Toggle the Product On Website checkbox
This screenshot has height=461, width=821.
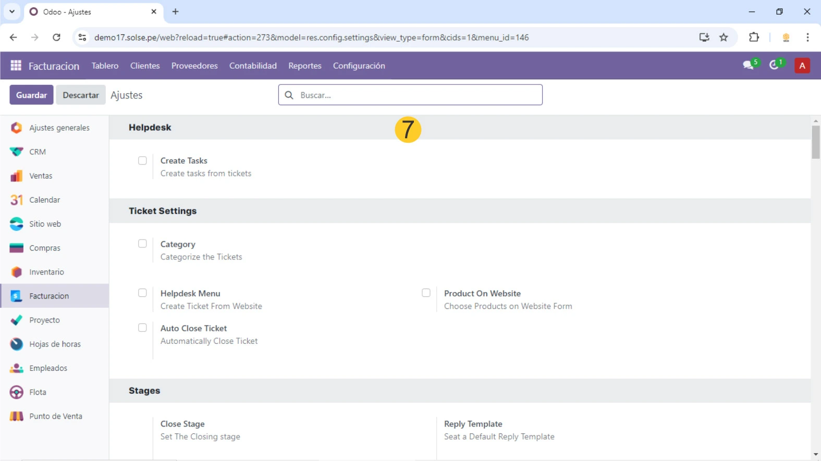(426, 293)
